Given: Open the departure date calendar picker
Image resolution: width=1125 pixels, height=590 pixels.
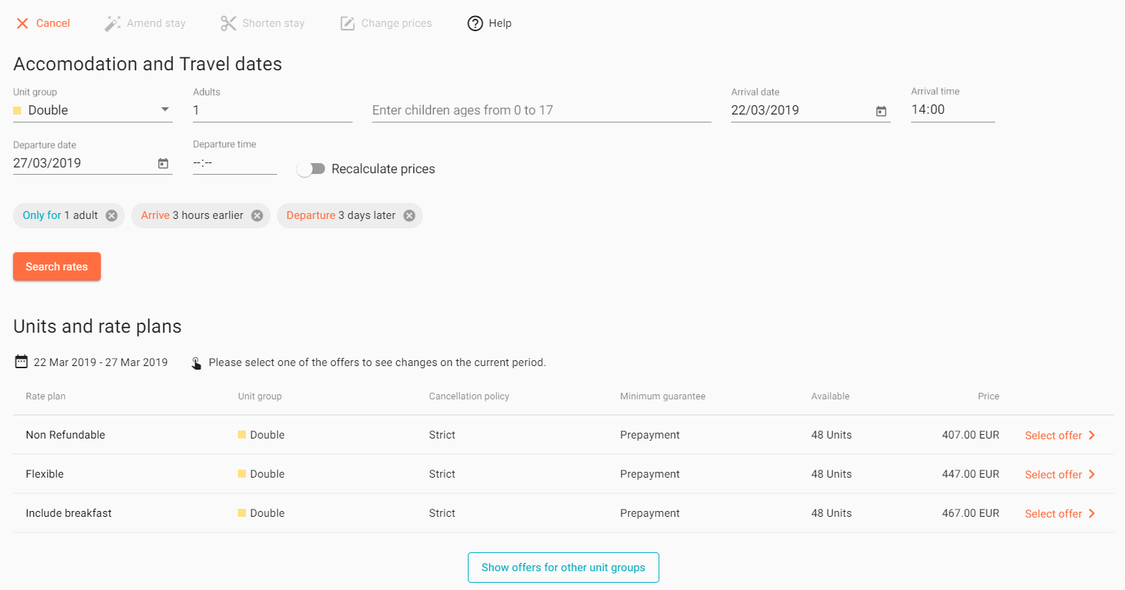Looking at the screenshot, I should (x=163, y=164).
